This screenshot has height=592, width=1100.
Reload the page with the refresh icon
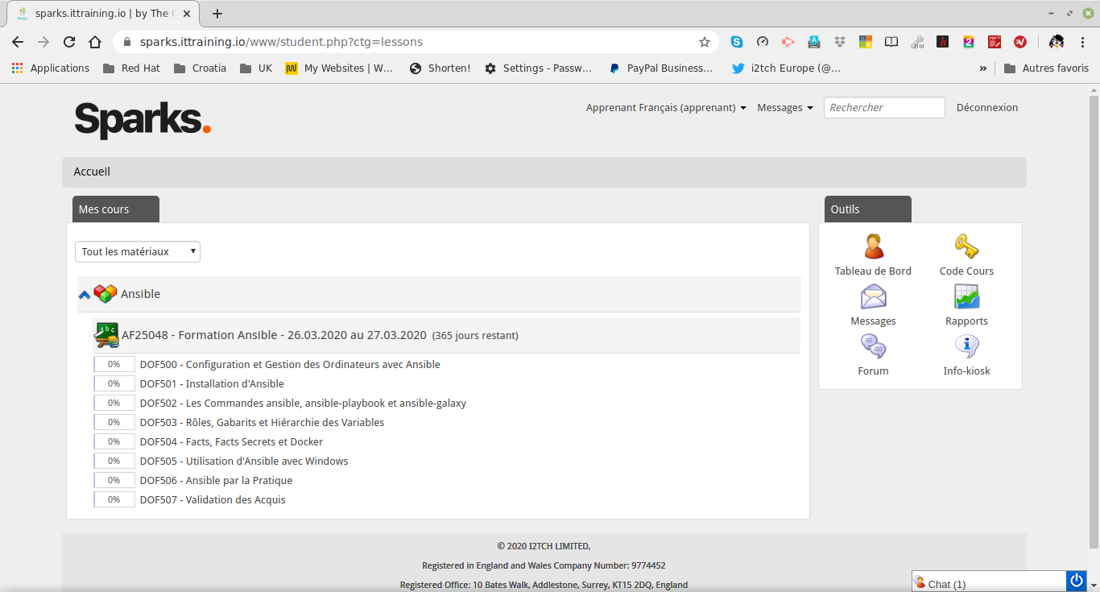(x=69, y=42)
